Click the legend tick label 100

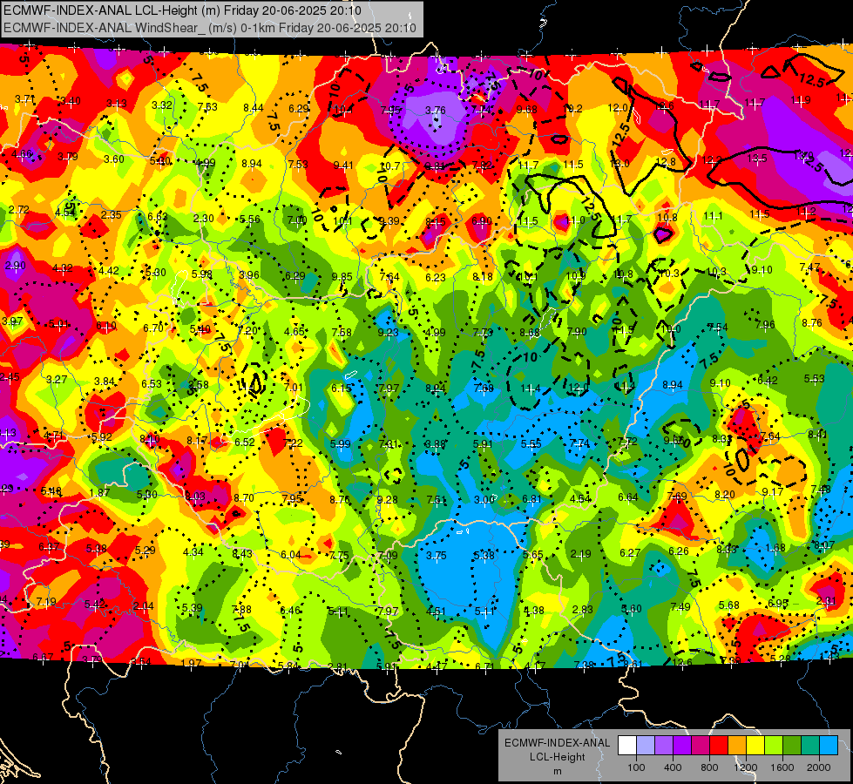[636, 767]
